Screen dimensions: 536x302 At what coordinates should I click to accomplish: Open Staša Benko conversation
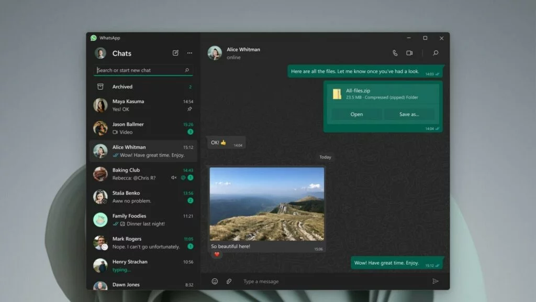pyautogui.click(x=143, y=197)
